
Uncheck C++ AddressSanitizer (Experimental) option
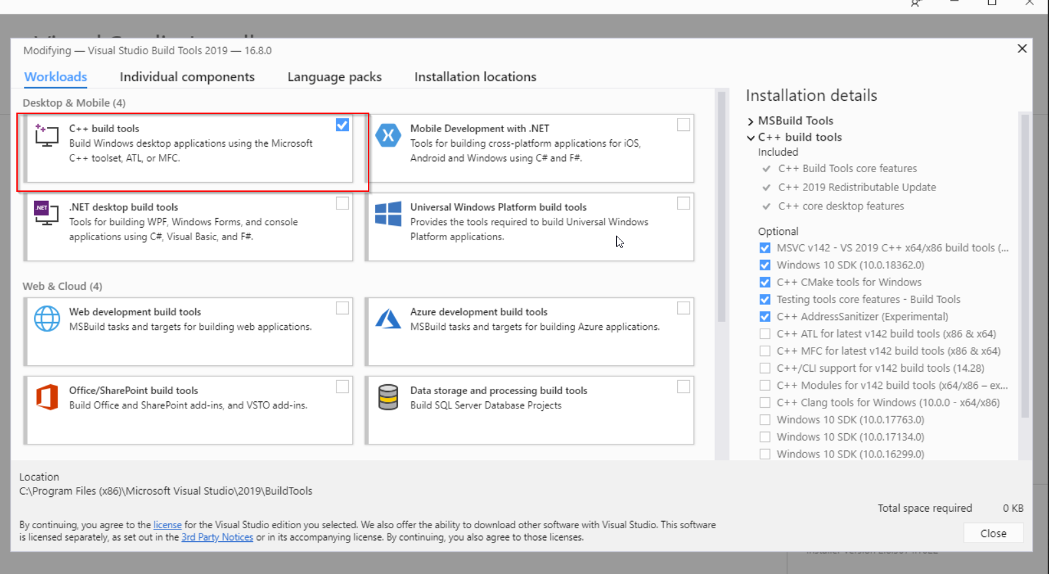click(x=764, y=317)
